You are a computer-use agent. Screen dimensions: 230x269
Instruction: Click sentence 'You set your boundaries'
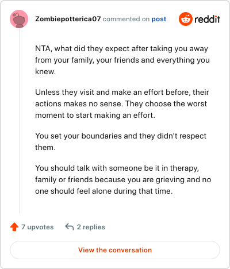pos(121,141)
